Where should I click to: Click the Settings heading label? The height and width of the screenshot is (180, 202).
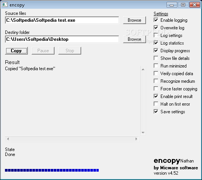click(161, 14)
